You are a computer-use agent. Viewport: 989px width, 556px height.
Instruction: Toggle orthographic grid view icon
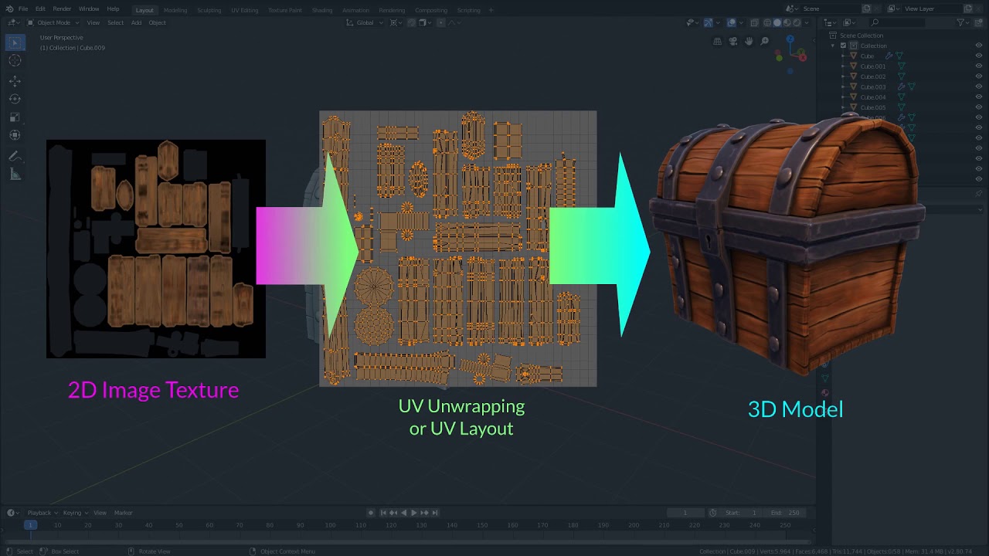tap(717, 41)
